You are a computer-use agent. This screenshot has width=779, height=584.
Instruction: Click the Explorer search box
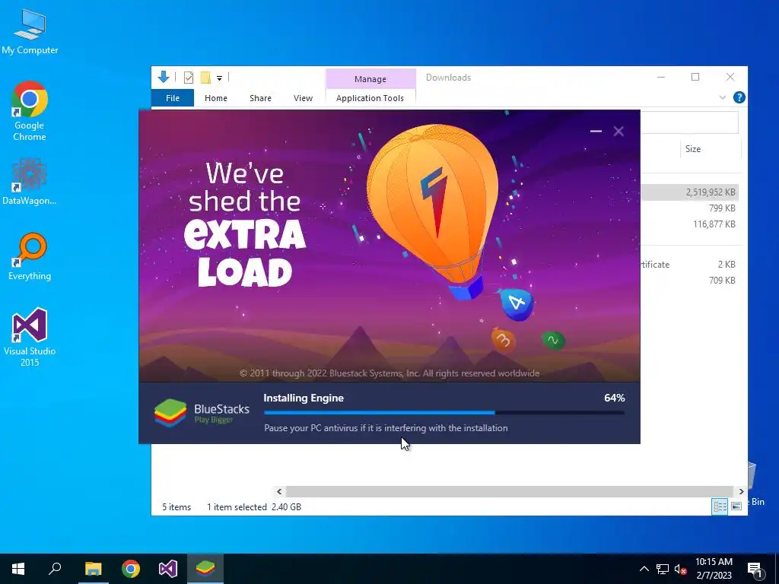point(689,122)
